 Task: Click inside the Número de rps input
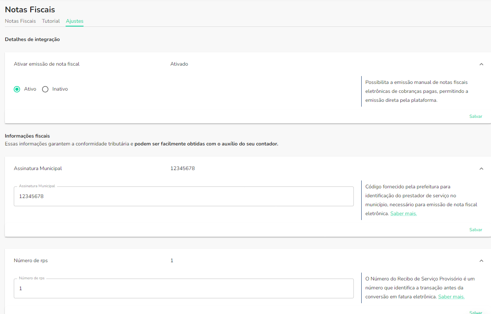(x=183, y=289)
